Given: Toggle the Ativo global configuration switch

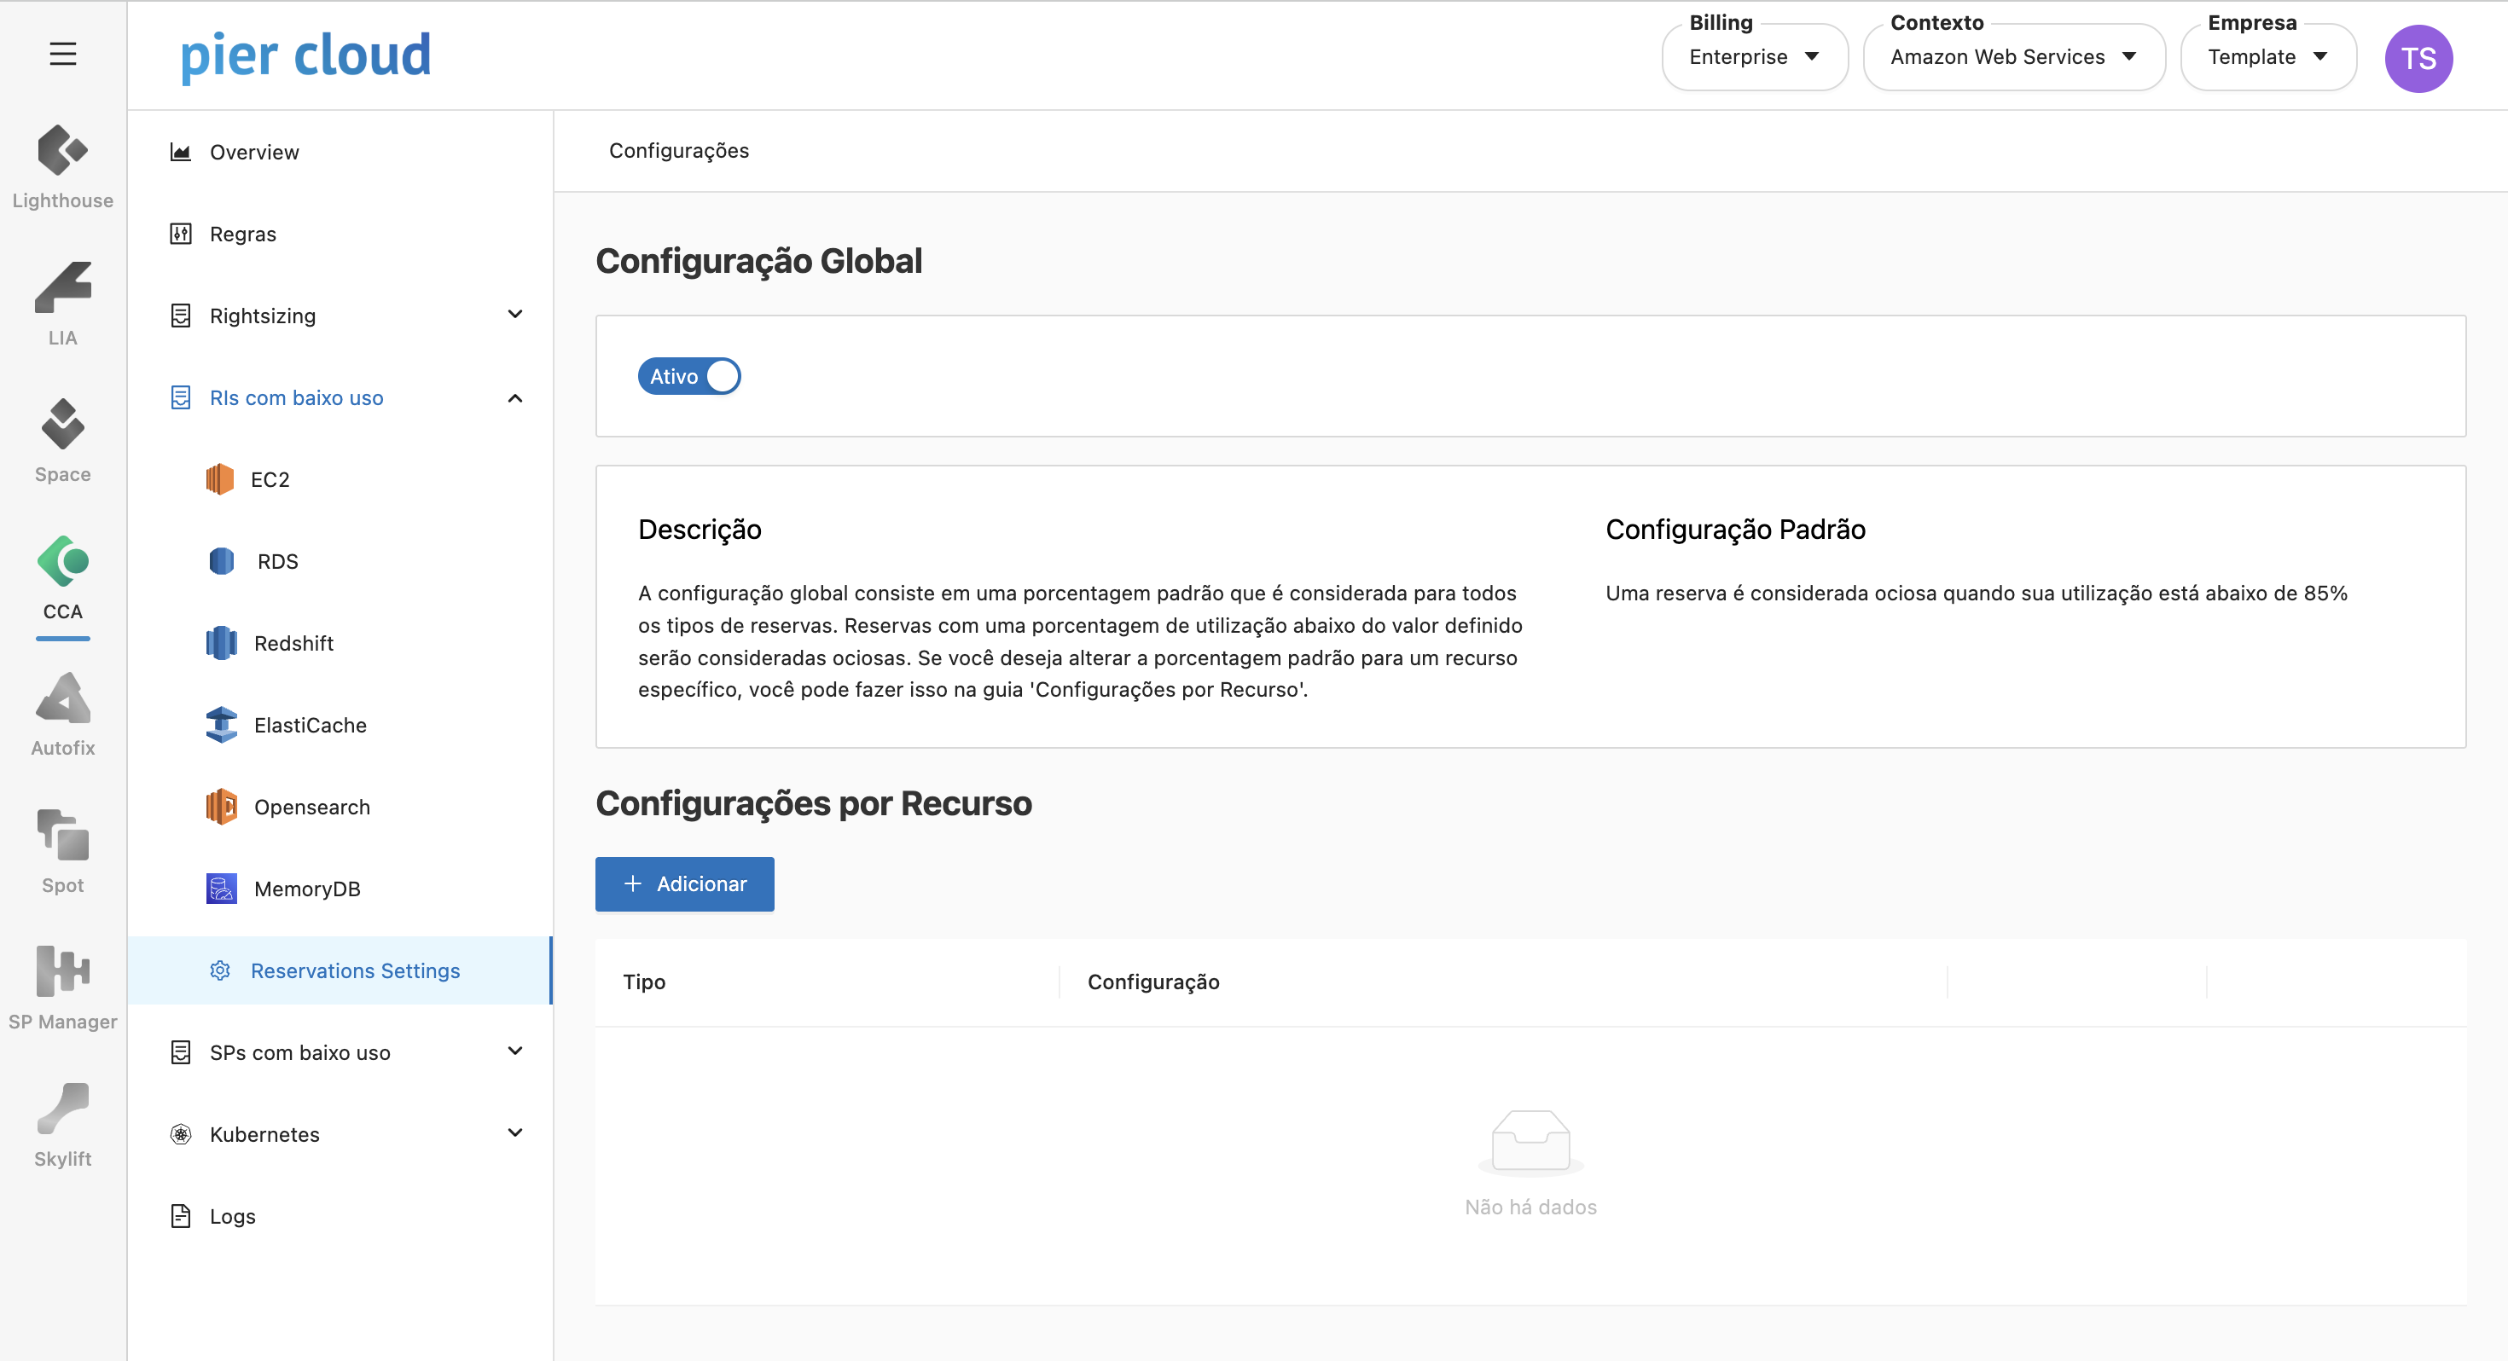Looking at the screenshot, I should [689, 377].
